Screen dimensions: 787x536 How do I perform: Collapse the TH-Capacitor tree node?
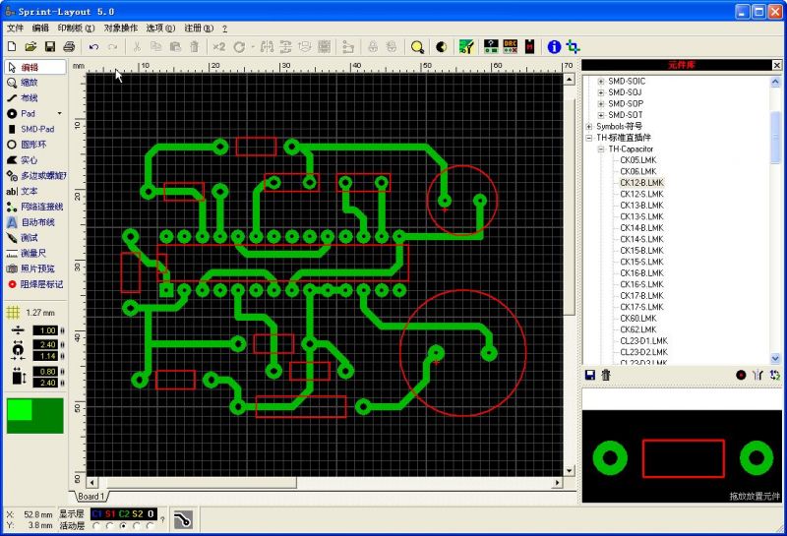[x=600, y=149]
